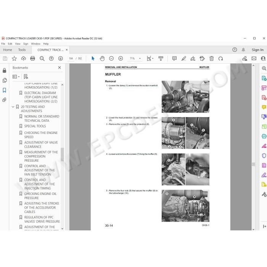267x267 pixels.
Task: Add a sticky note comment
Action: click(174, 59)
